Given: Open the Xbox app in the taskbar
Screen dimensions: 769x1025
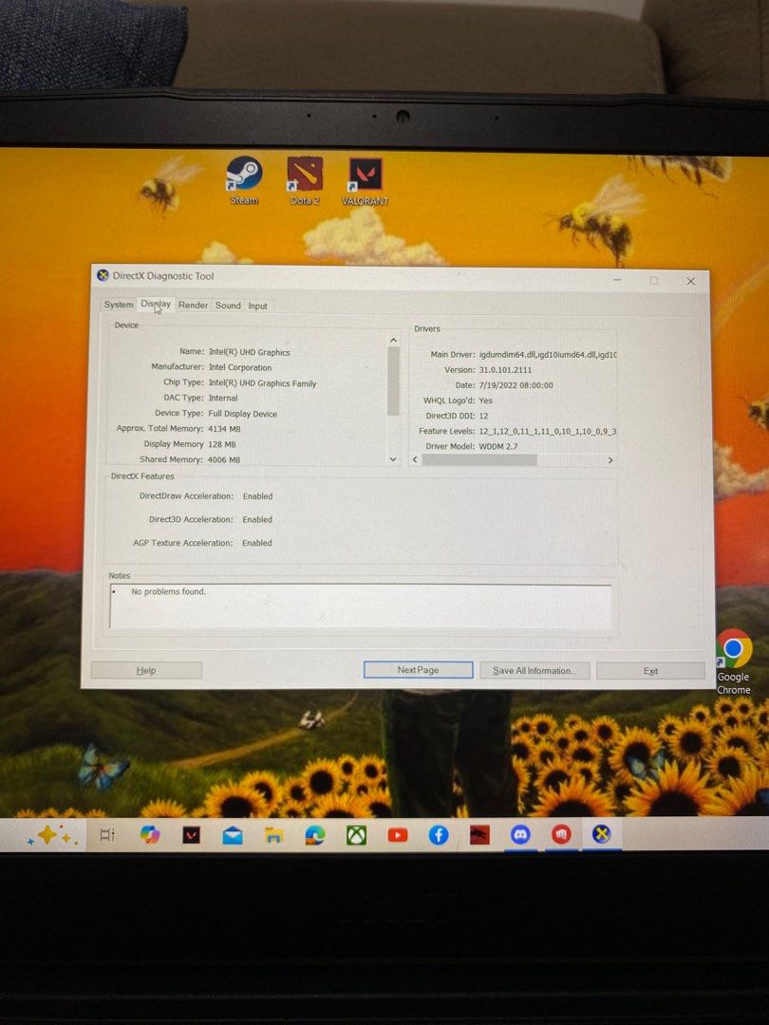Looking at the screenshot, I should [x=356, y=835].
